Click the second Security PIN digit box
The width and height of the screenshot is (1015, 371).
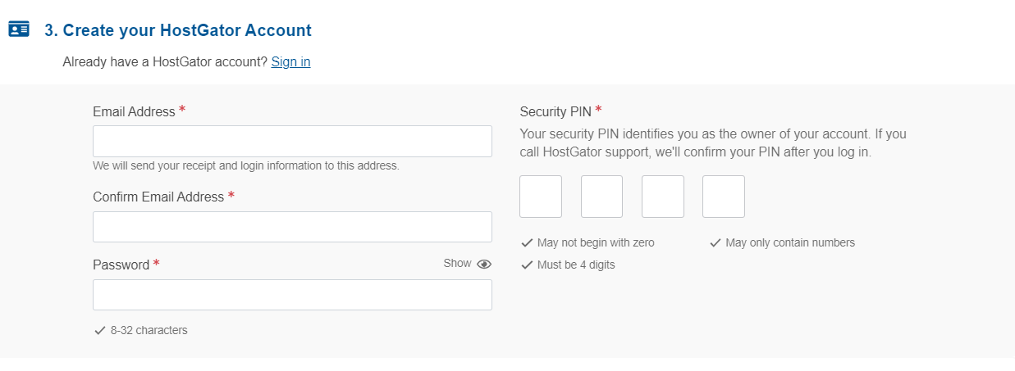[601, 197]
